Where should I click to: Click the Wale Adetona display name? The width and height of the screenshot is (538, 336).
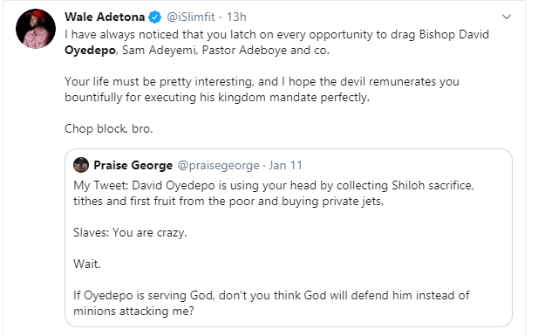pyautogui.click(x=105, y=17)
